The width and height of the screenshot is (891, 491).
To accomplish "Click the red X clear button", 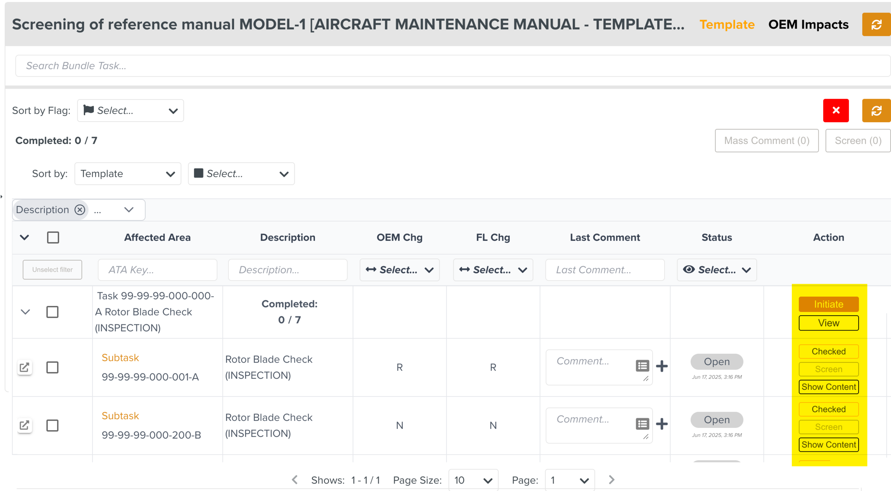I will pos(835,111).
